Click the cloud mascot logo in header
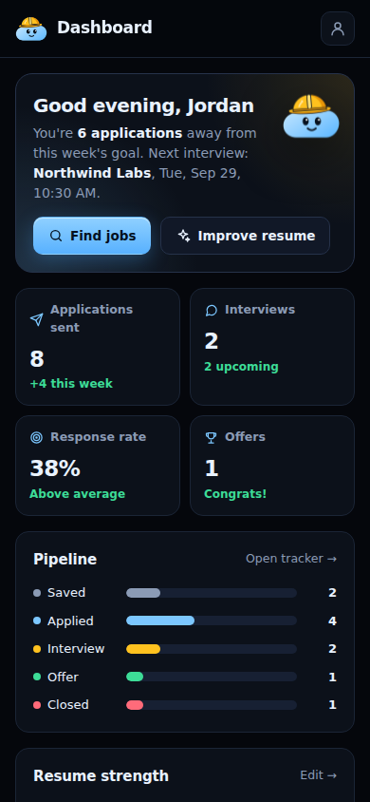This screenshot has height=802, width=370. [x=31, y=29]
